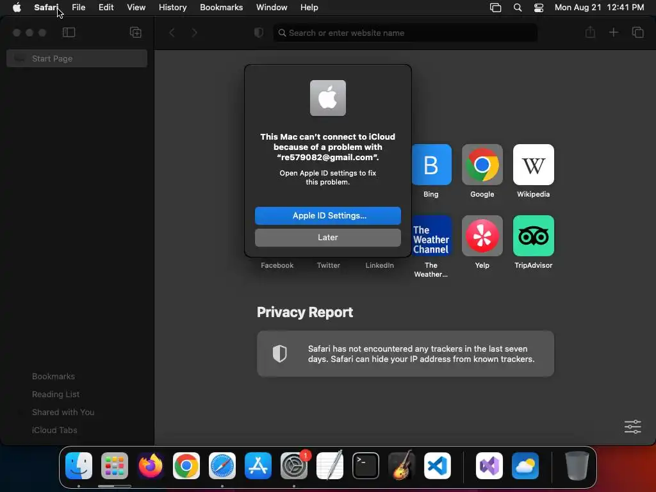The width and height of the screenshot is (656, 492).
Task: Open Stage Manager icon in menu bar
Action: 496,8
